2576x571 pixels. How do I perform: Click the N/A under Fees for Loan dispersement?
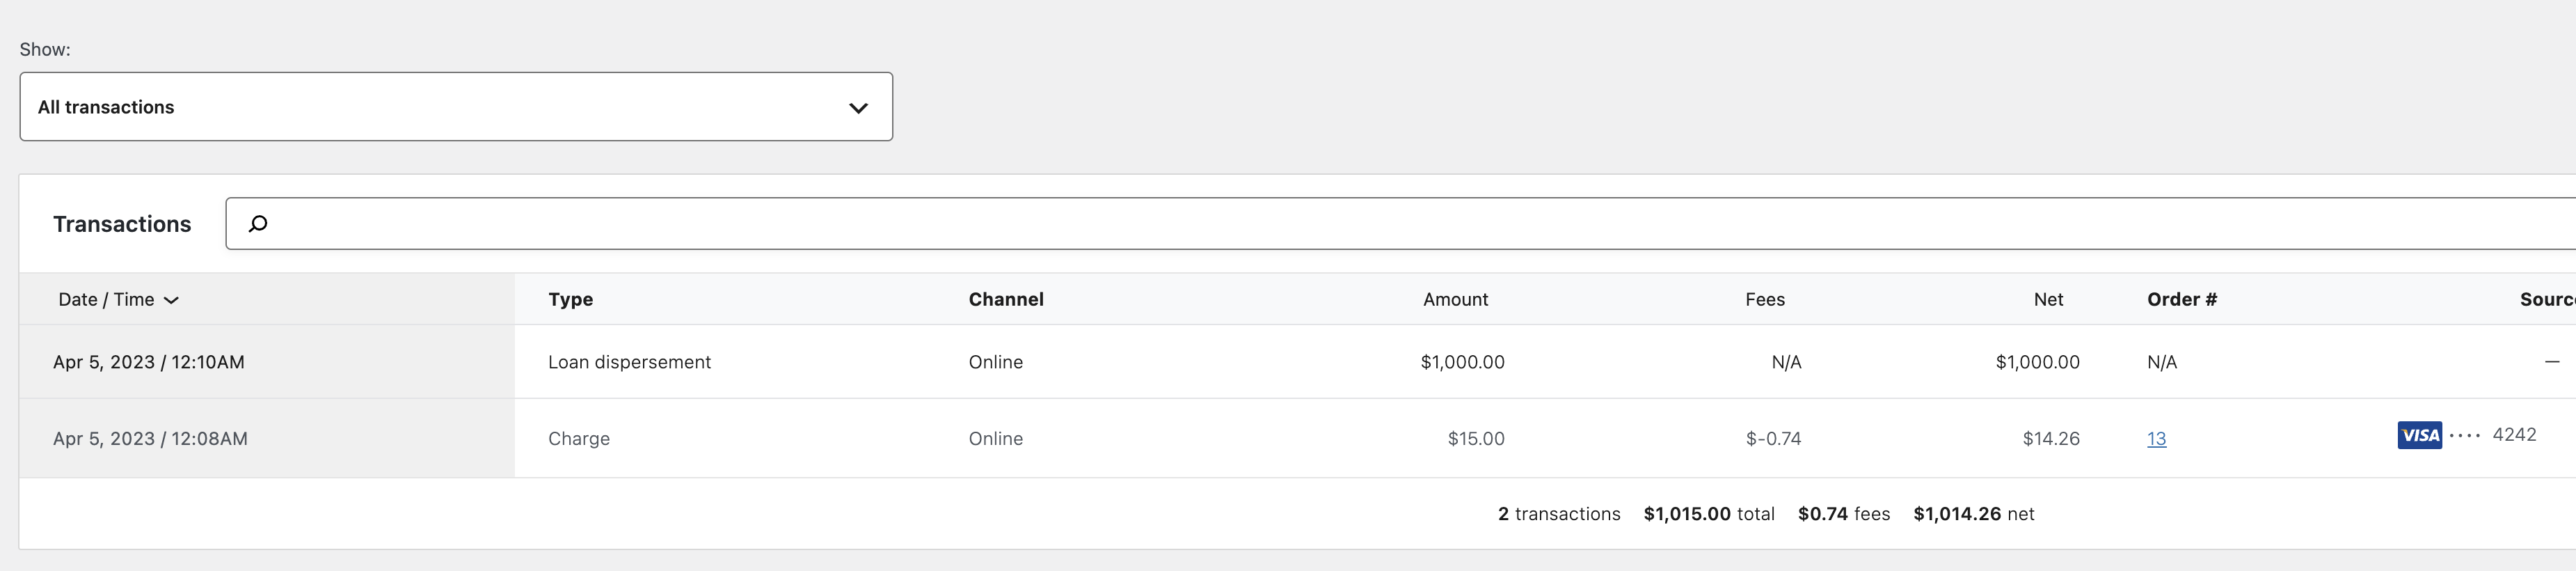(x=1786, y=362)
